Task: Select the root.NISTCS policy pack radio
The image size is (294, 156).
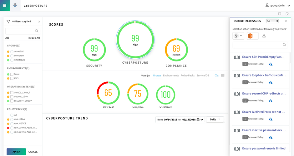Action: (x=12, y=124)
